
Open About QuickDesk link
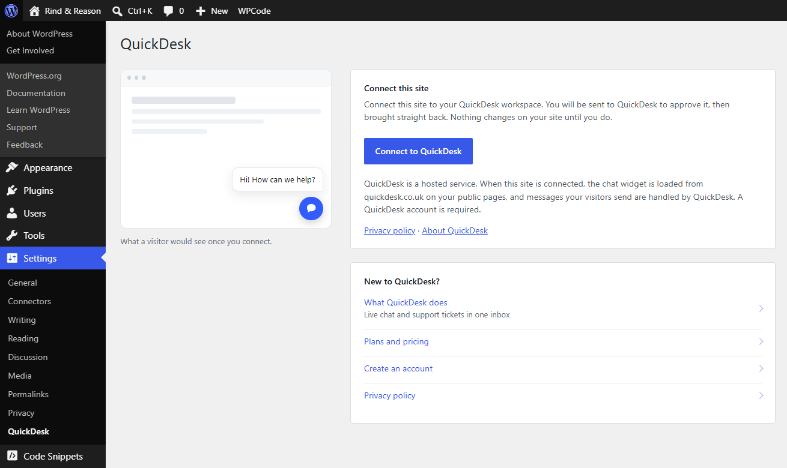click(455, 230)
